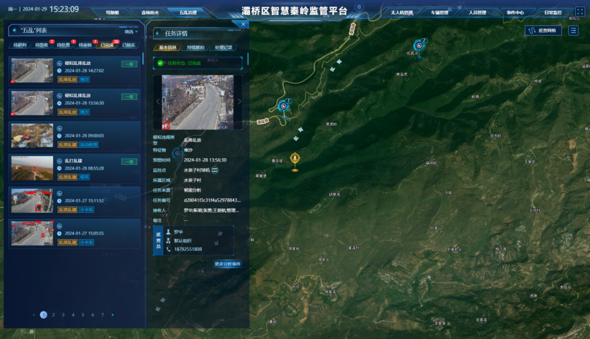
Task: Open the 2024-01-28 09:00:03 event thumbnail
Action: click(32, 136)
